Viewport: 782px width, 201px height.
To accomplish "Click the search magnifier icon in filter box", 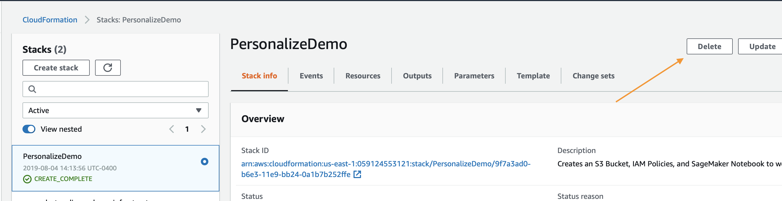I will 32,89.
